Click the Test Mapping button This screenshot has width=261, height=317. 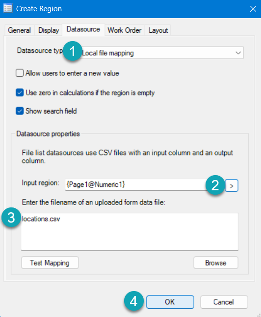click(50, 263)
